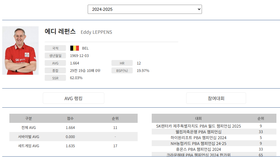The width and height of the screenshot is (280, 158).
Task: Click 순위 header in tournaments table
Action: (x=261, y=118)
